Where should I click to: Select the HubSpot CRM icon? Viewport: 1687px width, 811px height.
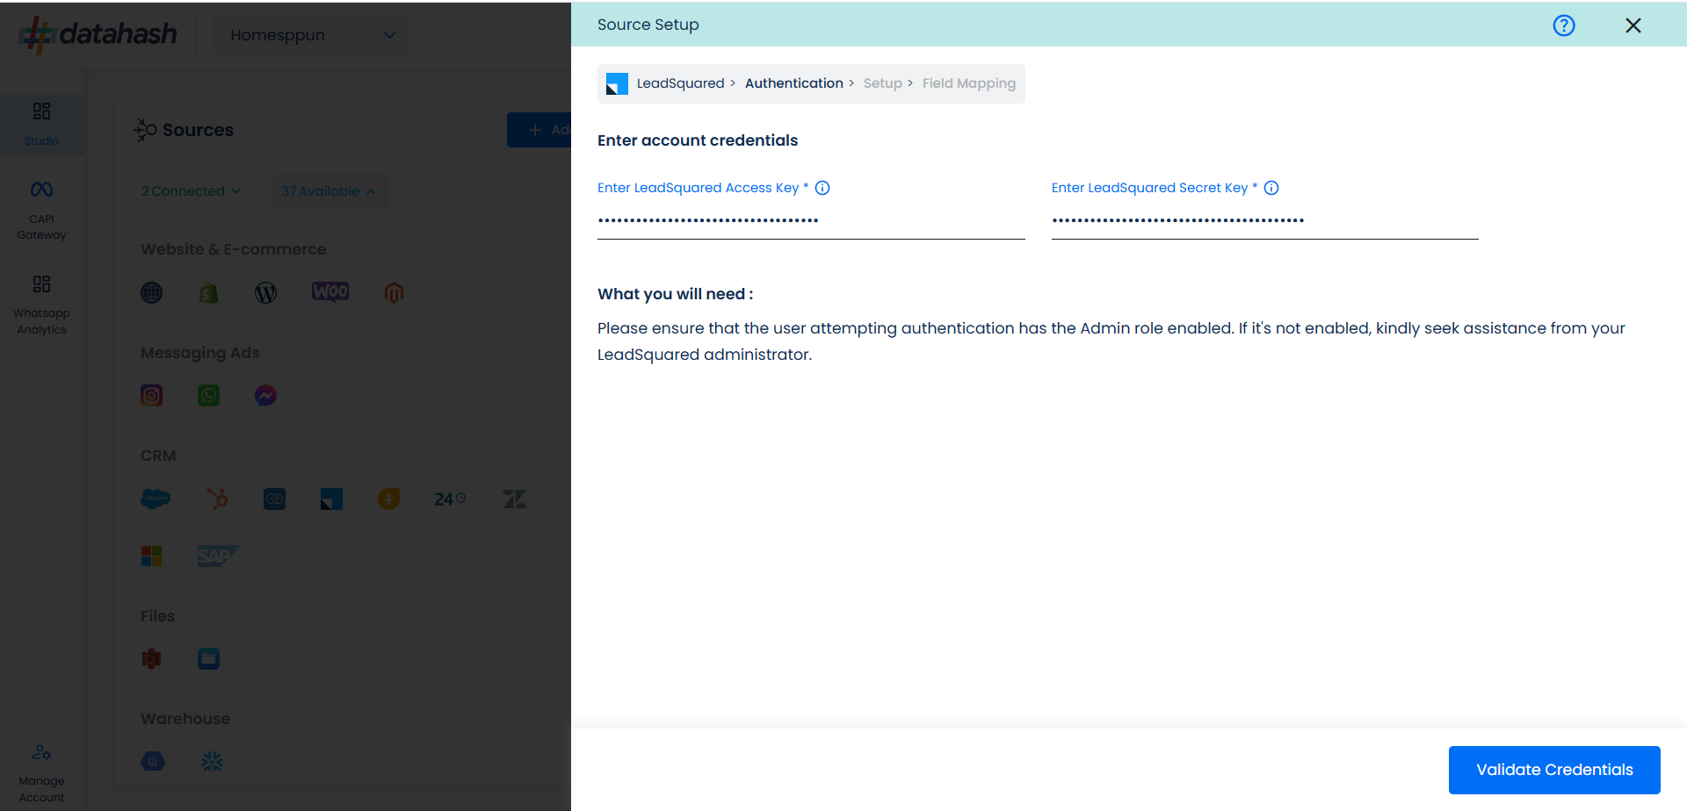point(217,499)
